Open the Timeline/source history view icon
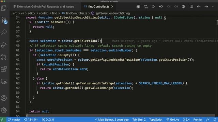 click(4, 20)
